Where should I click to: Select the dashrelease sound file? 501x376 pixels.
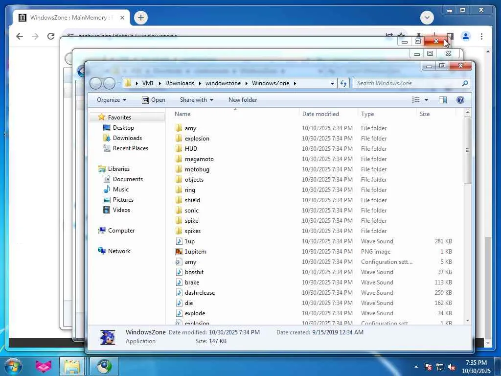coord(200,293)
